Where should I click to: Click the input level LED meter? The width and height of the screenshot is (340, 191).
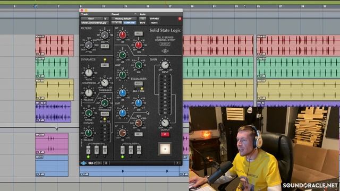[165, 94]
